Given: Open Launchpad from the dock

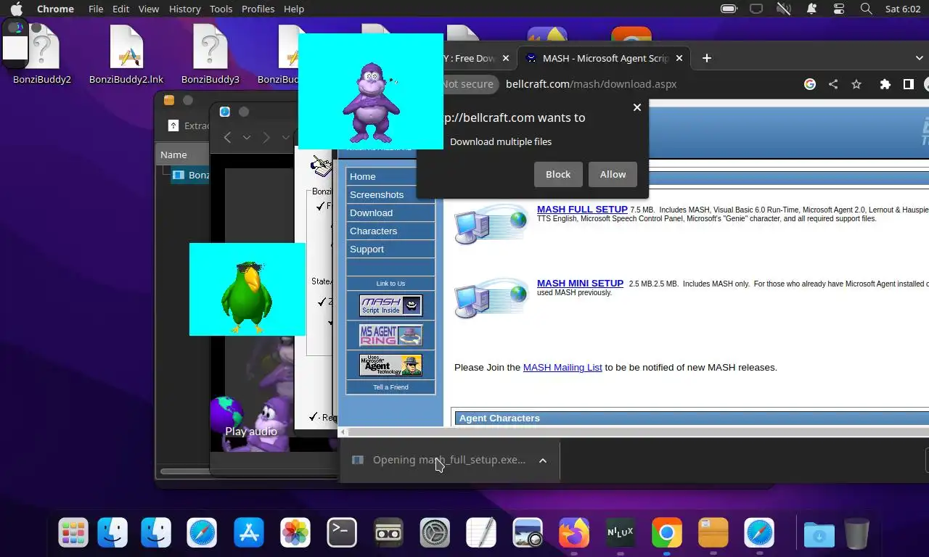Looking at the screenshot, I should coord(73,534).
